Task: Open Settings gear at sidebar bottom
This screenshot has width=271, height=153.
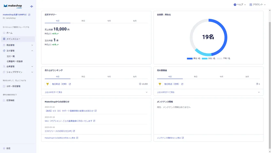Action: point(4,148)
